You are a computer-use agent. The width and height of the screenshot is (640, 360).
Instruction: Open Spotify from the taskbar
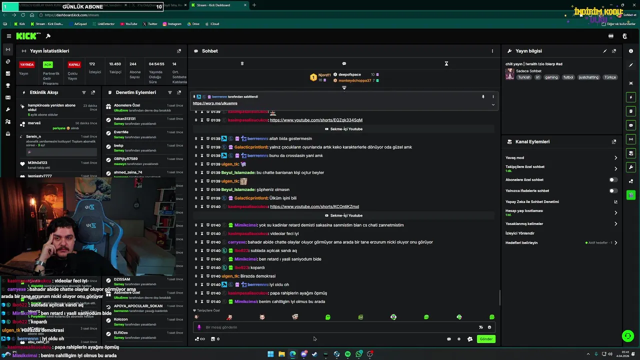coord(347,354)
